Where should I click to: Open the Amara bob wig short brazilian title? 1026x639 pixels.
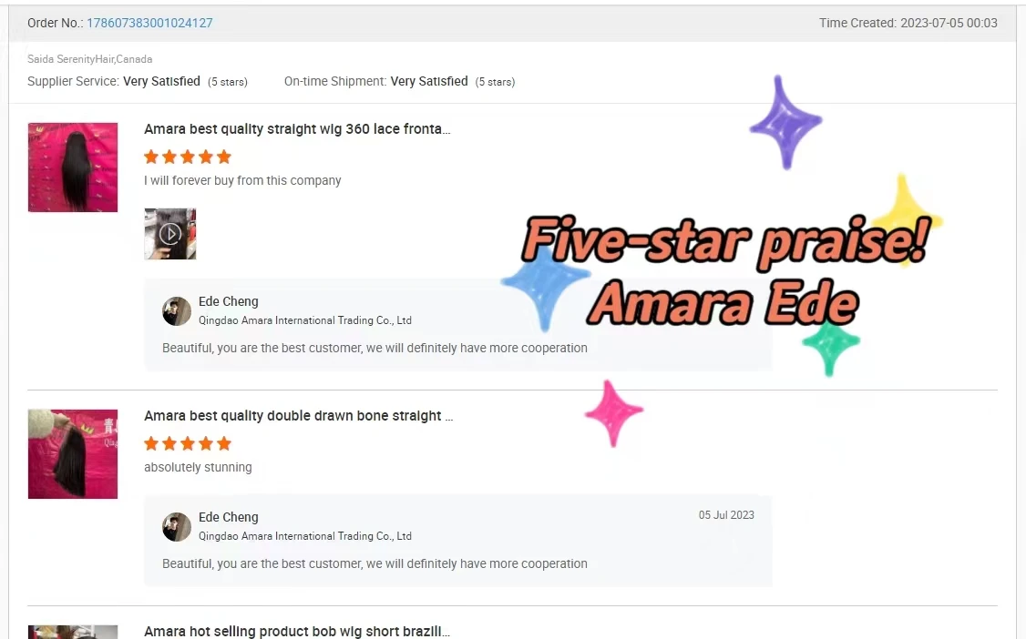[297, 631]
